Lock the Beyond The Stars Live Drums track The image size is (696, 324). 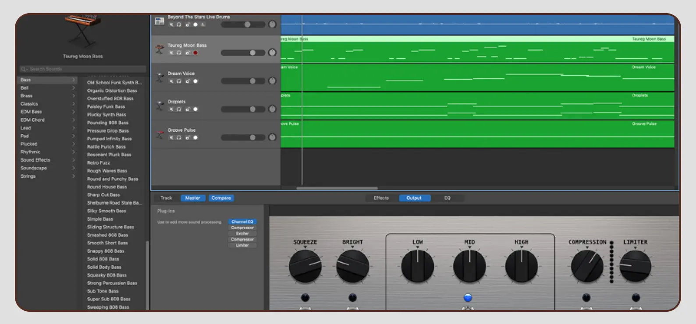(x=187, y=25)
